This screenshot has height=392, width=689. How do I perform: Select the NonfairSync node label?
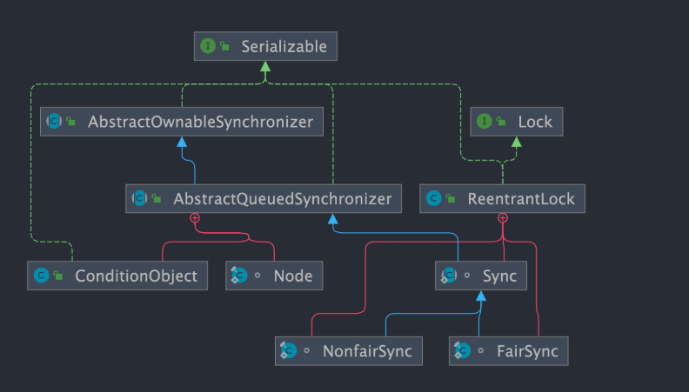pyautogui.click(x=366, y=352)
